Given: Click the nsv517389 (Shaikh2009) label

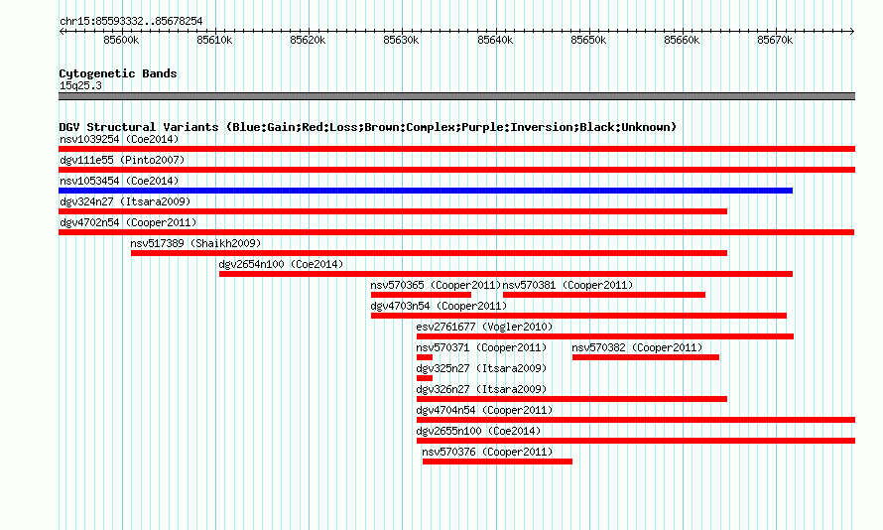Looking at the screenshot, I should pos(196,243).
